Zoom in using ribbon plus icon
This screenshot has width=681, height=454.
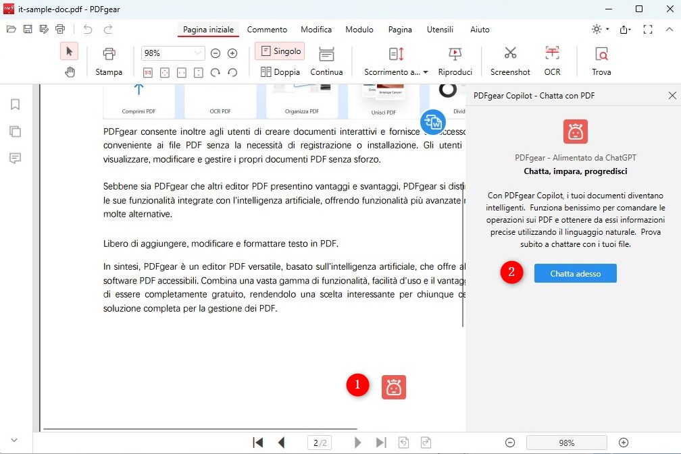[x=232, y=53]
